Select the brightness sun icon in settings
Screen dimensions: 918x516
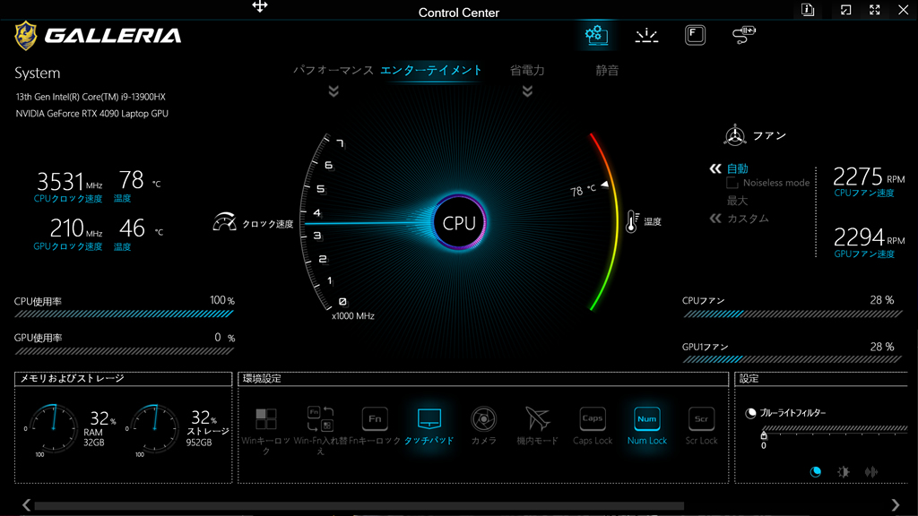click(843, 471)
